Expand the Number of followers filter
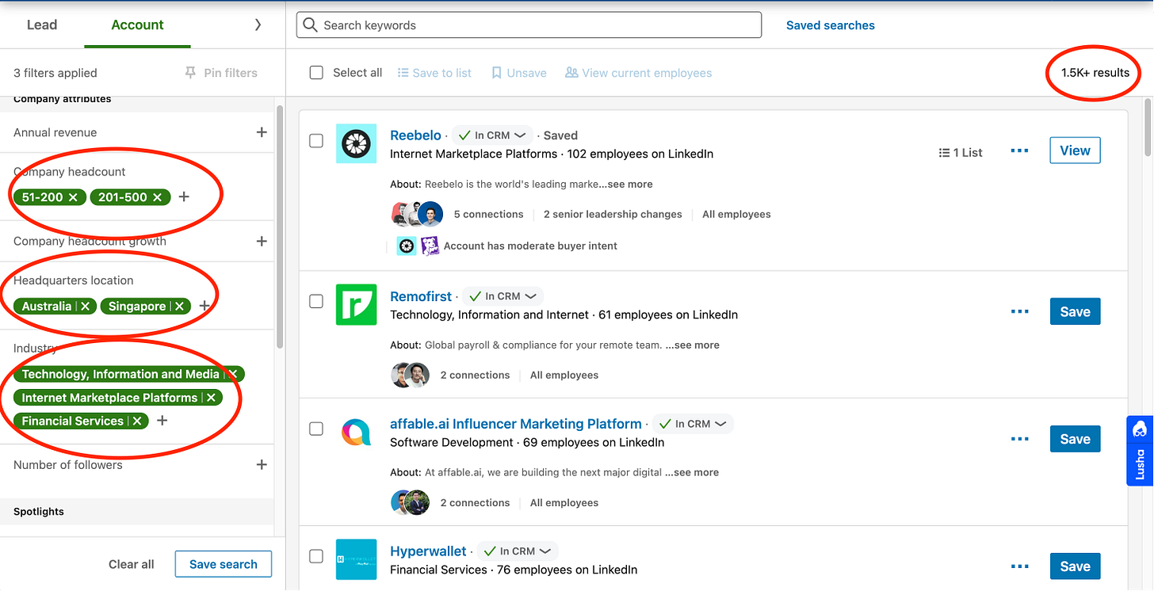 262,465
